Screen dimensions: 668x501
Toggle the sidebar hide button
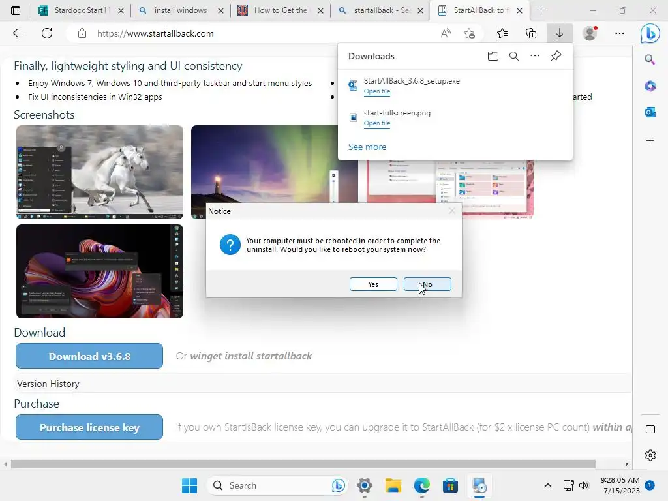coord(650,429)
